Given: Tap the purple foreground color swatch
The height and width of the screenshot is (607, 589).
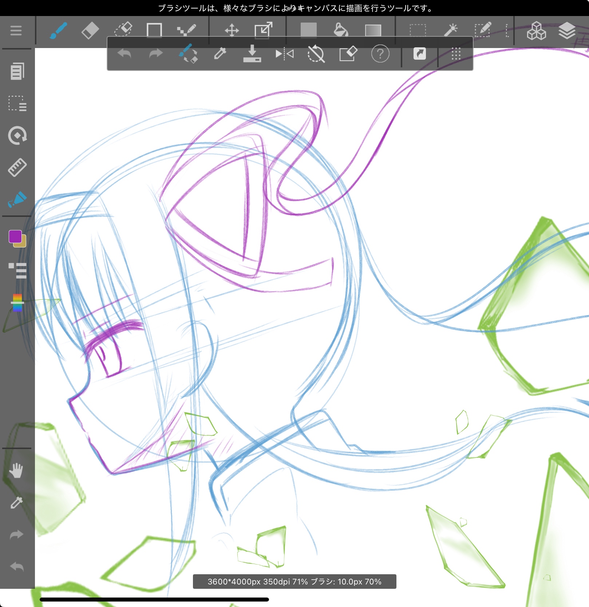Looking at the screenshot, I should pos(15,237).
